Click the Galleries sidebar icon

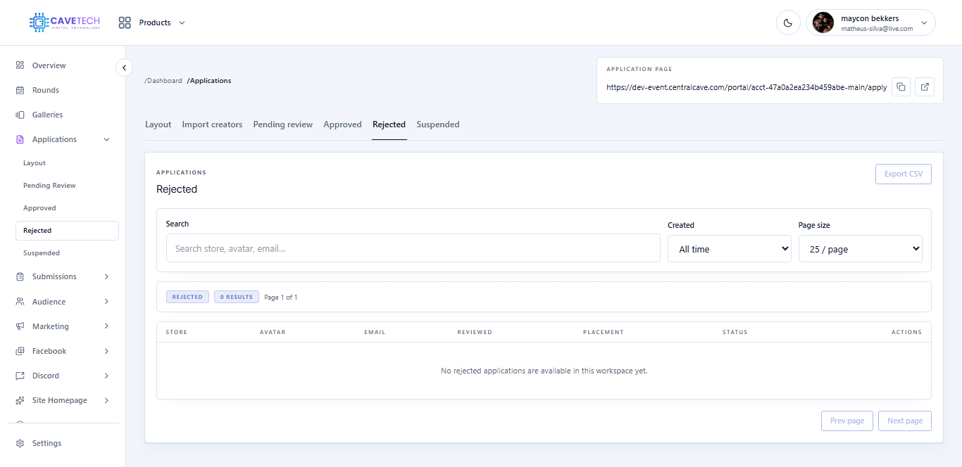[x=20, y=115]
